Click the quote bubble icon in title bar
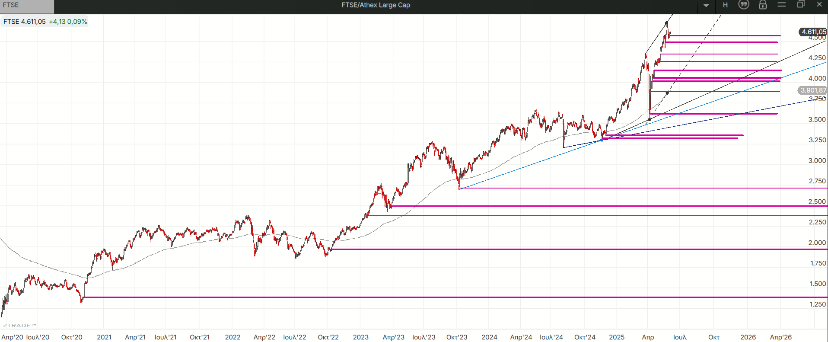 point(744,5)
